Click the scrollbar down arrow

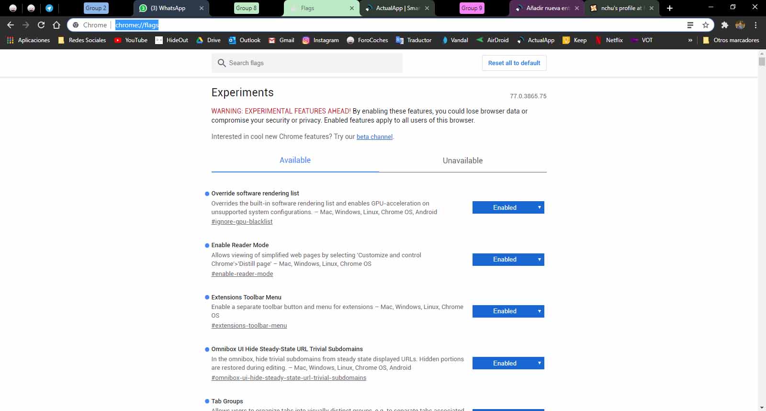(x=762, y=407)
